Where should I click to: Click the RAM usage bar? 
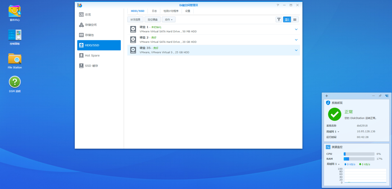click(x=359, y=159)
